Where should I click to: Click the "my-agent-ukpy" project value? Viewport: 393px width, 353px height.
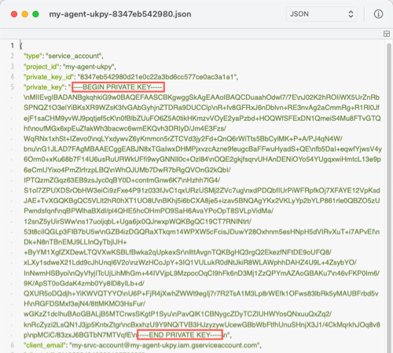click(x=89, y=67)
